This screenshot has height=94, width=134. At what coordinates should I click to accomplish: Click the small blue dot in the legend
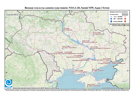point(111,17)
